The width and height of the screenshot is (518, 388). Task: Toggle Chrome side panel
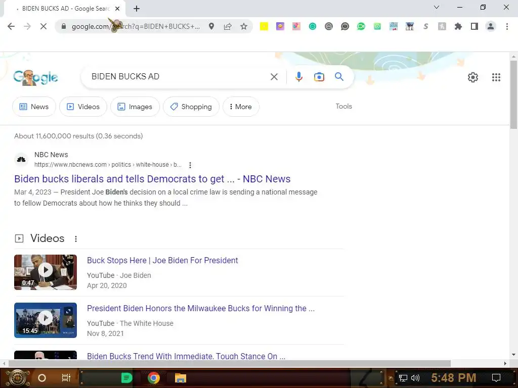pos(474,26)
